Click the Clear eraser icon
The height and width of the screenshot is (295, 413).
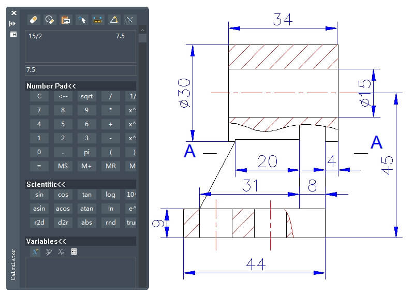tap(34, 20)
